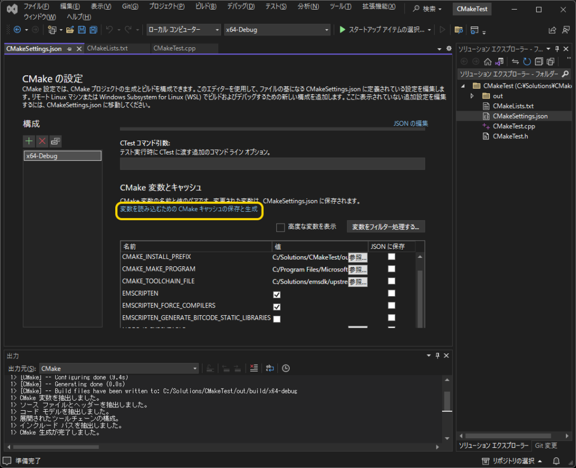Click the blue Refresh icon in Solution Explorer
The width and height of the screenshot is (576, 468).
526,62
